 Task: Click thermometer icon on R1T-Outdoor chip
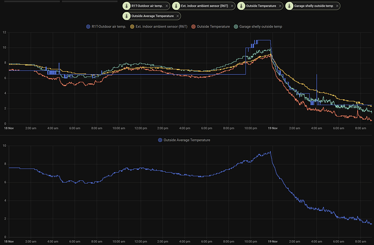126,5
